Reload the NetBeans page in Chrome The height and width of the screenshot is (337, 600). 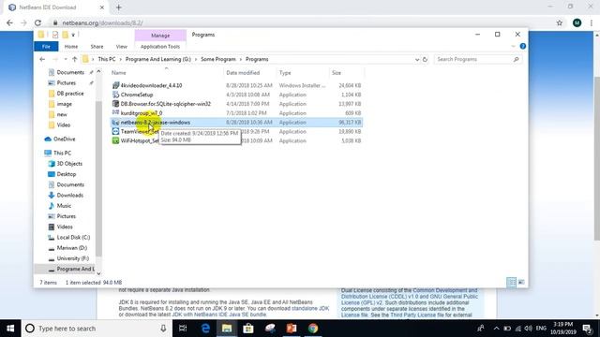pyautogui.click(x=37, y=22)
